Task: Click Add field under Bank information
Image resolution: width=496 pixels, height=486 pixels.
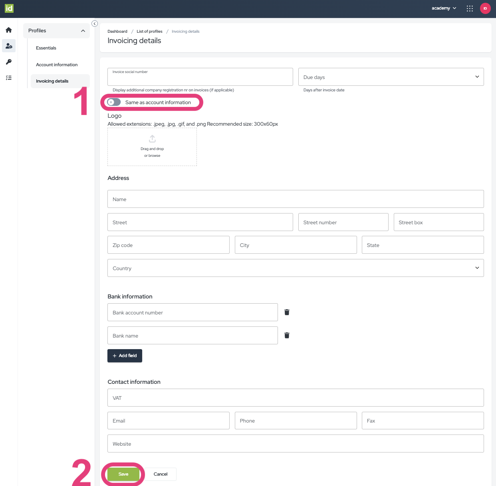Action: pyautogui.click(x=125, y=356)
